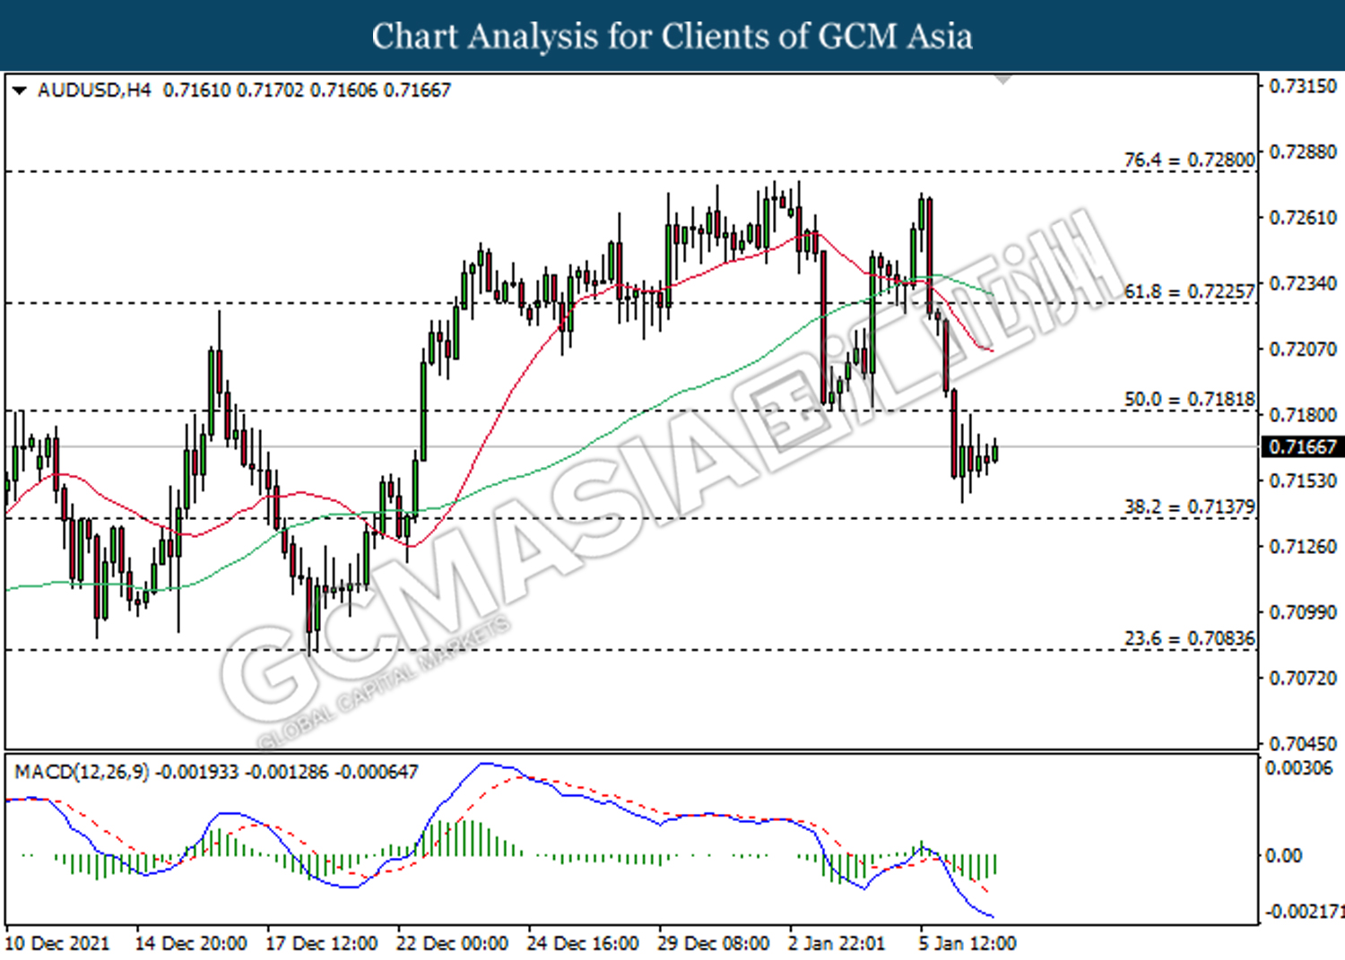
Task: Click the 23.6 = 0.70836 Fibonacci label
Action: click(1189, 638)
